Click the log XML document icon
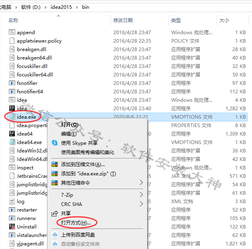This screenshot has height=249, width=252. [12, 201]
